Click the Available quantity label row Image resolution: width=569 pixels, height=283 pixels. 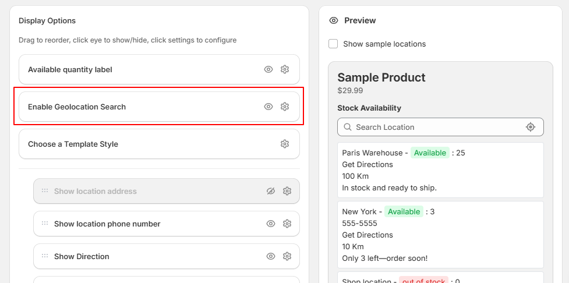pos(160,69)
